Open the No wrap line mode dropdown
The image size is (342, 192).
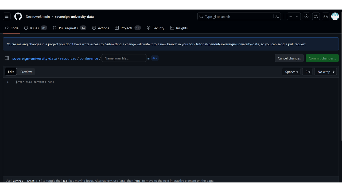point(325,72)
